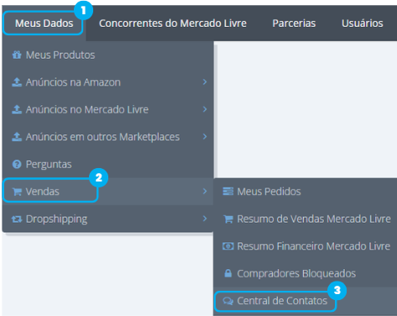Click the list icon beside Meus Pedidos
The height and width of the screenshot is (316, 397).
point(228,192)
